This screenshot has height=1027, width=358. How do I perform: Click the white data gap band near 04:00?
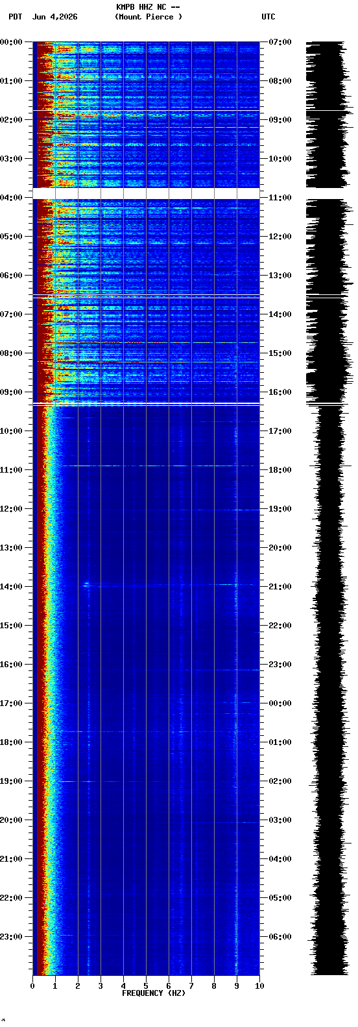pos(146,193)
